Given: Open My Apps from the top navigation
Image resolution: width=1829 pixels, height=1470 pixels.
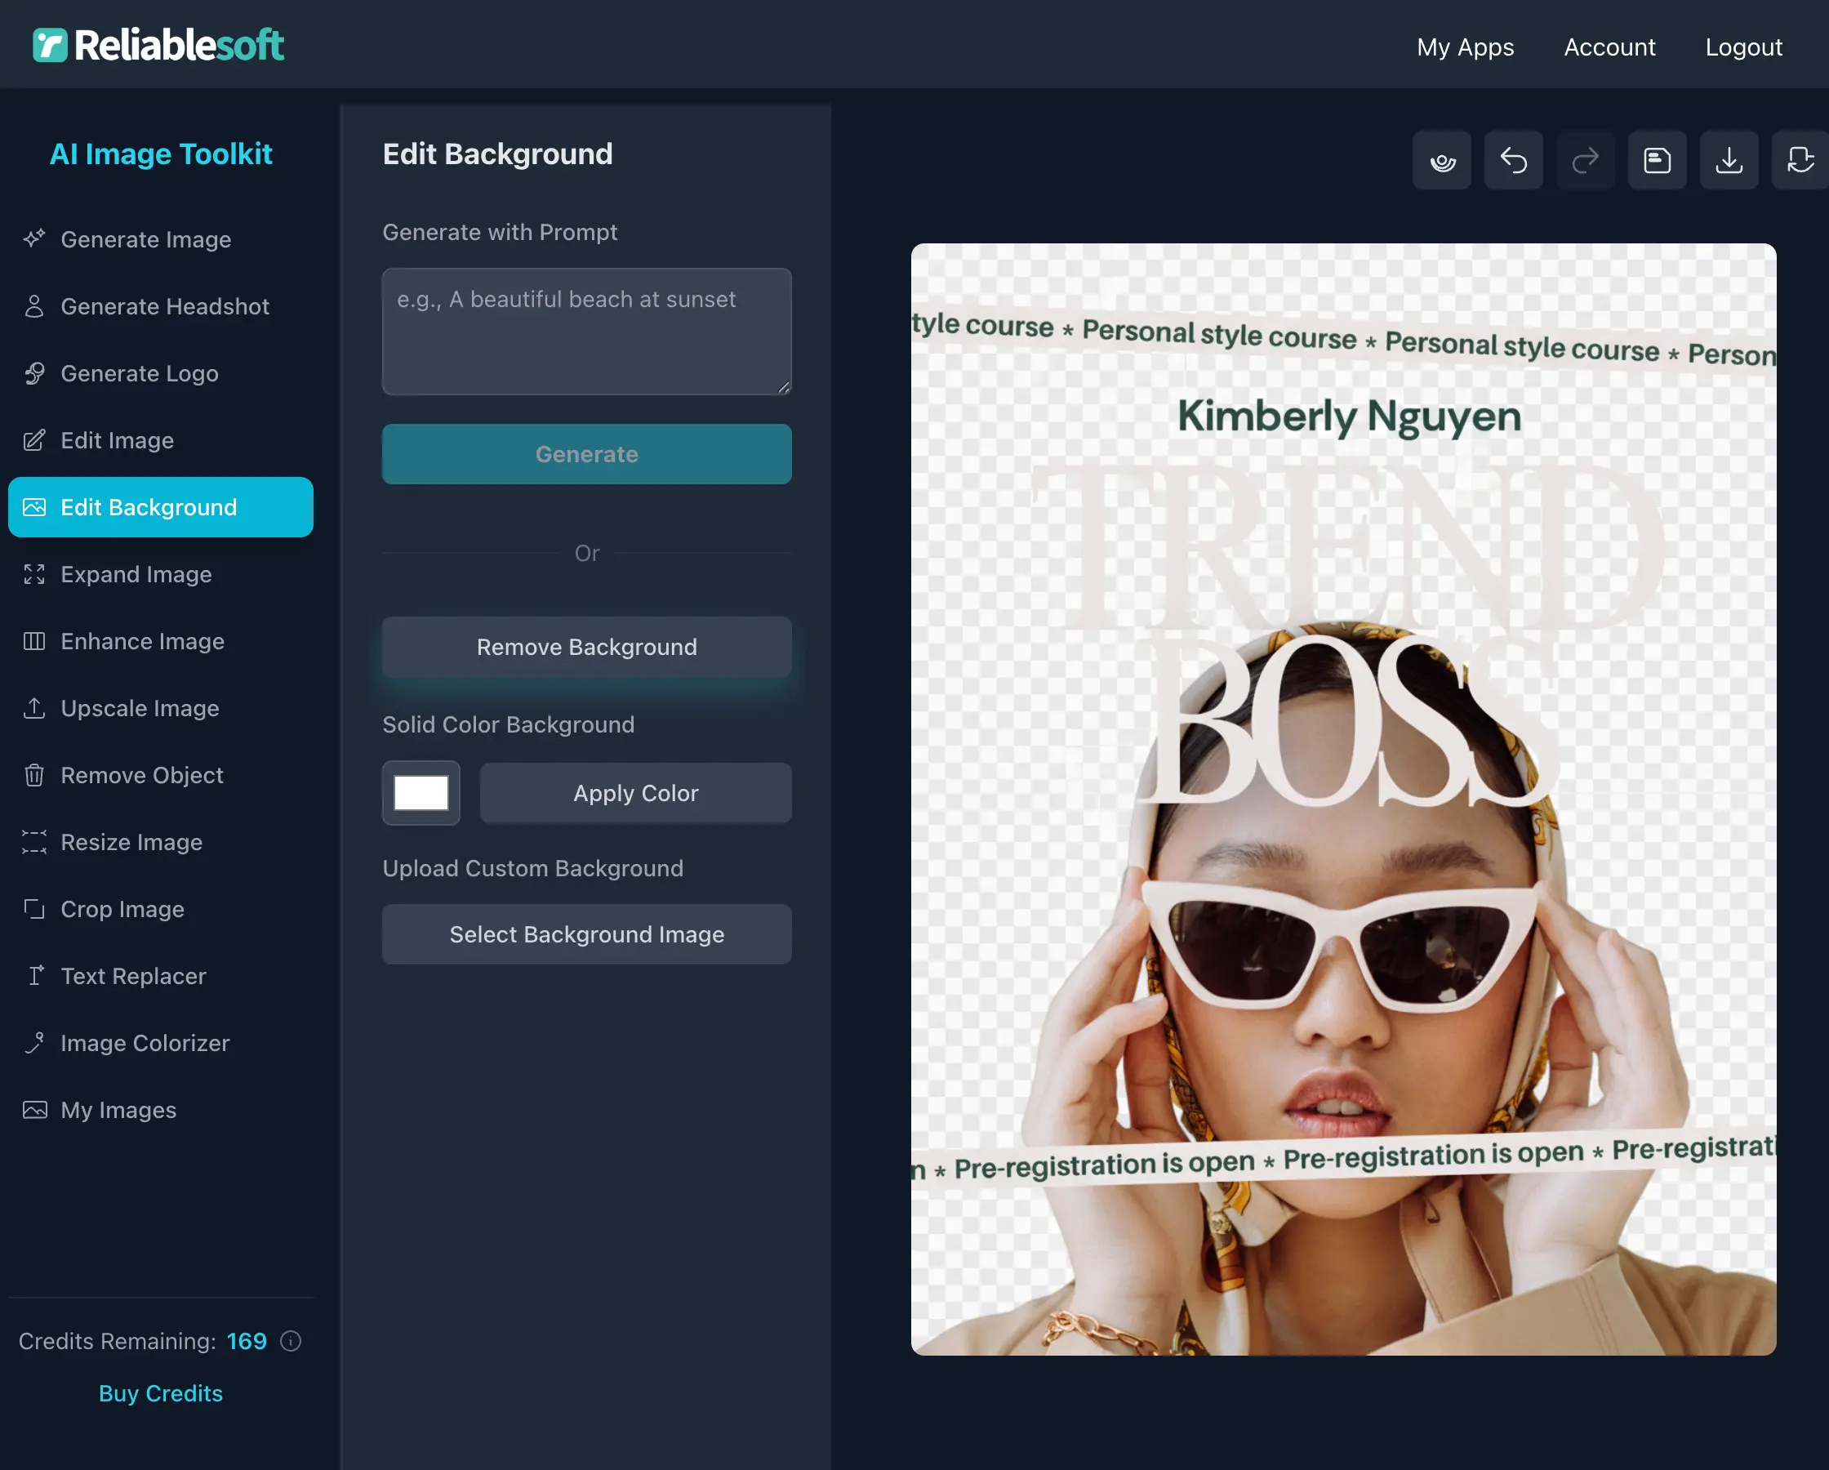Looking at the screenshot, I should click(1465, 47).
